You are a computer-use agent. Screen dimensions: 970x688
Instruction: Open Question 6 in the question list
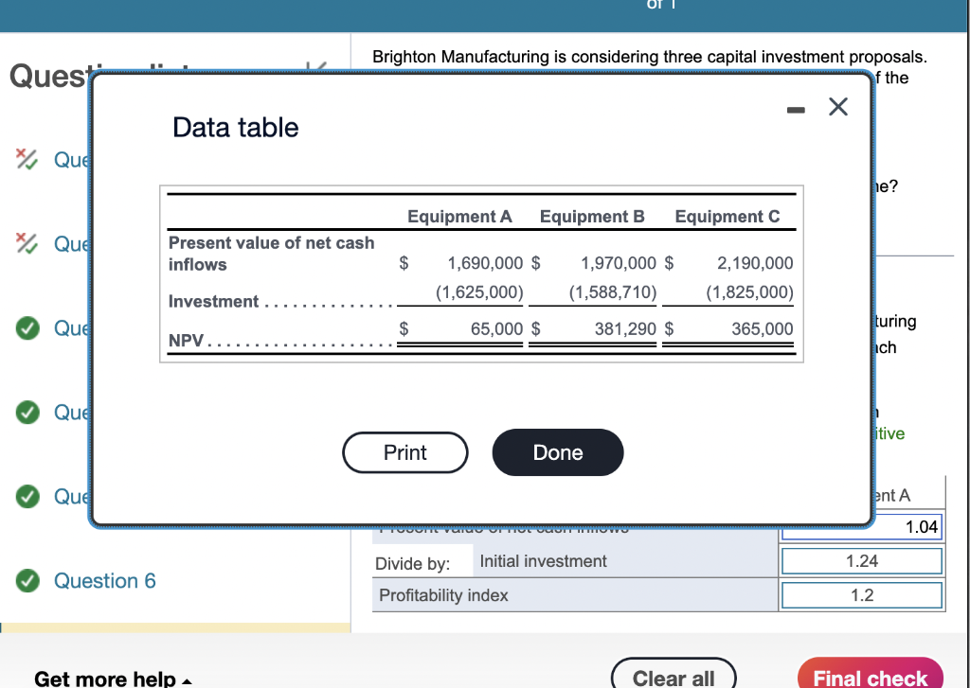coord(104,580)
